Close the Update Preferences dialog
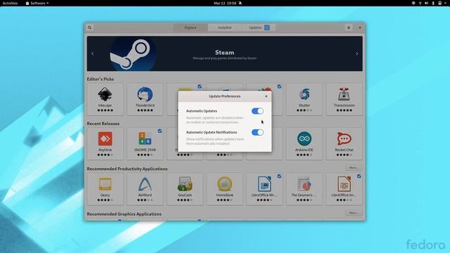This screenshot has width=450, height=253. click(x=266, y=96)
